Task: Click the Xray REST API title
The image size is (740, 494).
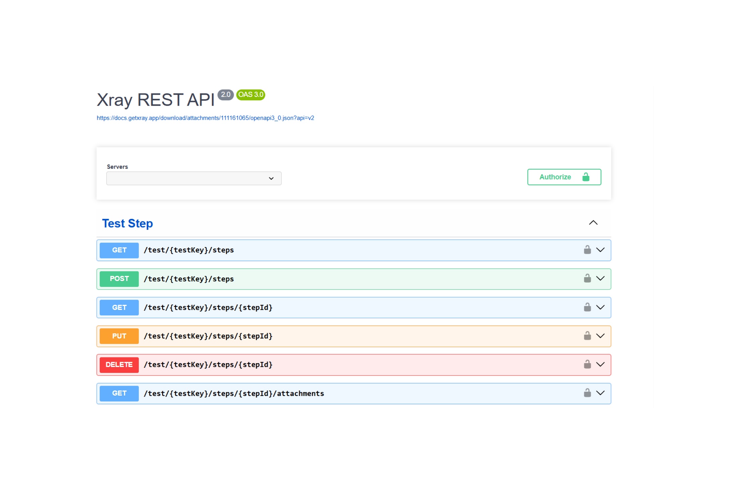Action: [156, 100]
